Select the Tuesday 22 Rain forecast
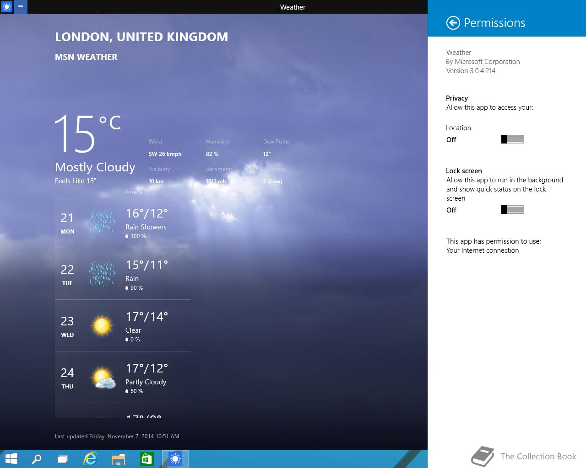586x468 pixels. point(123,274)
